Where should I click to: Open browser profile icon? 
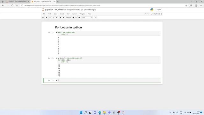(x=196, y=5)
